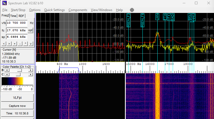Screen dimensions: 214x119
Task: Open the File menu
Action: (x=5, y=10)
